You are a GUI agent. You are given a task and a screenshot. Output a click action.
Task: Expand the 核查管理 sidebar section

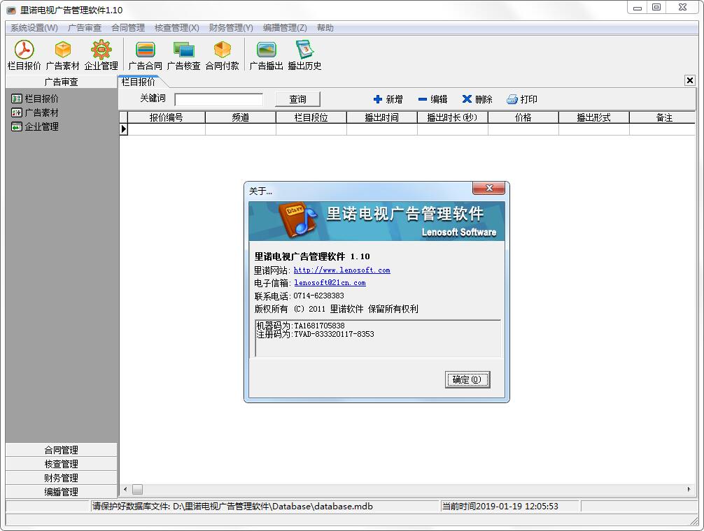pyautogui.click(x=62, y=464)
